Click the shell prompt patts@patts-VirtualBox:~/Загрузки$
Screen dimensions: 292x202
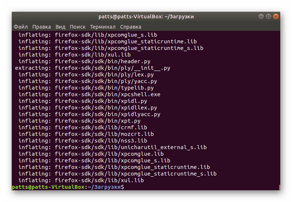68,187
